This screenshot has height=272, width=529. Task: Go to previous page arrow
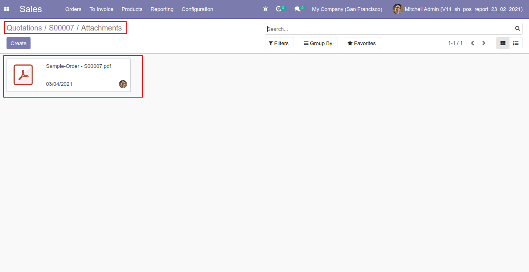click(472, 43)
